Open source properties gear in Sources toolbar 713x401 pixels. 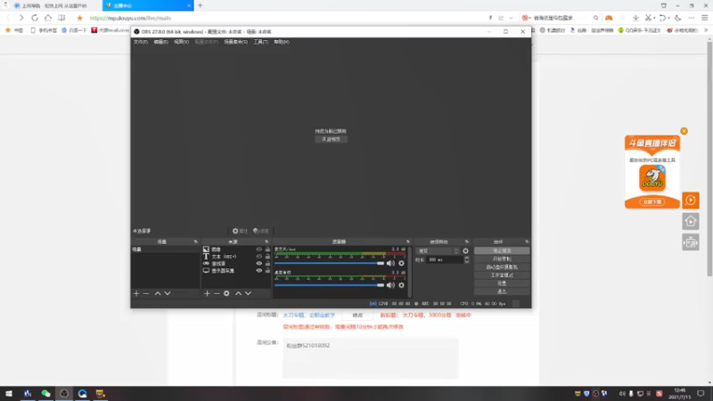coord(226,294)
